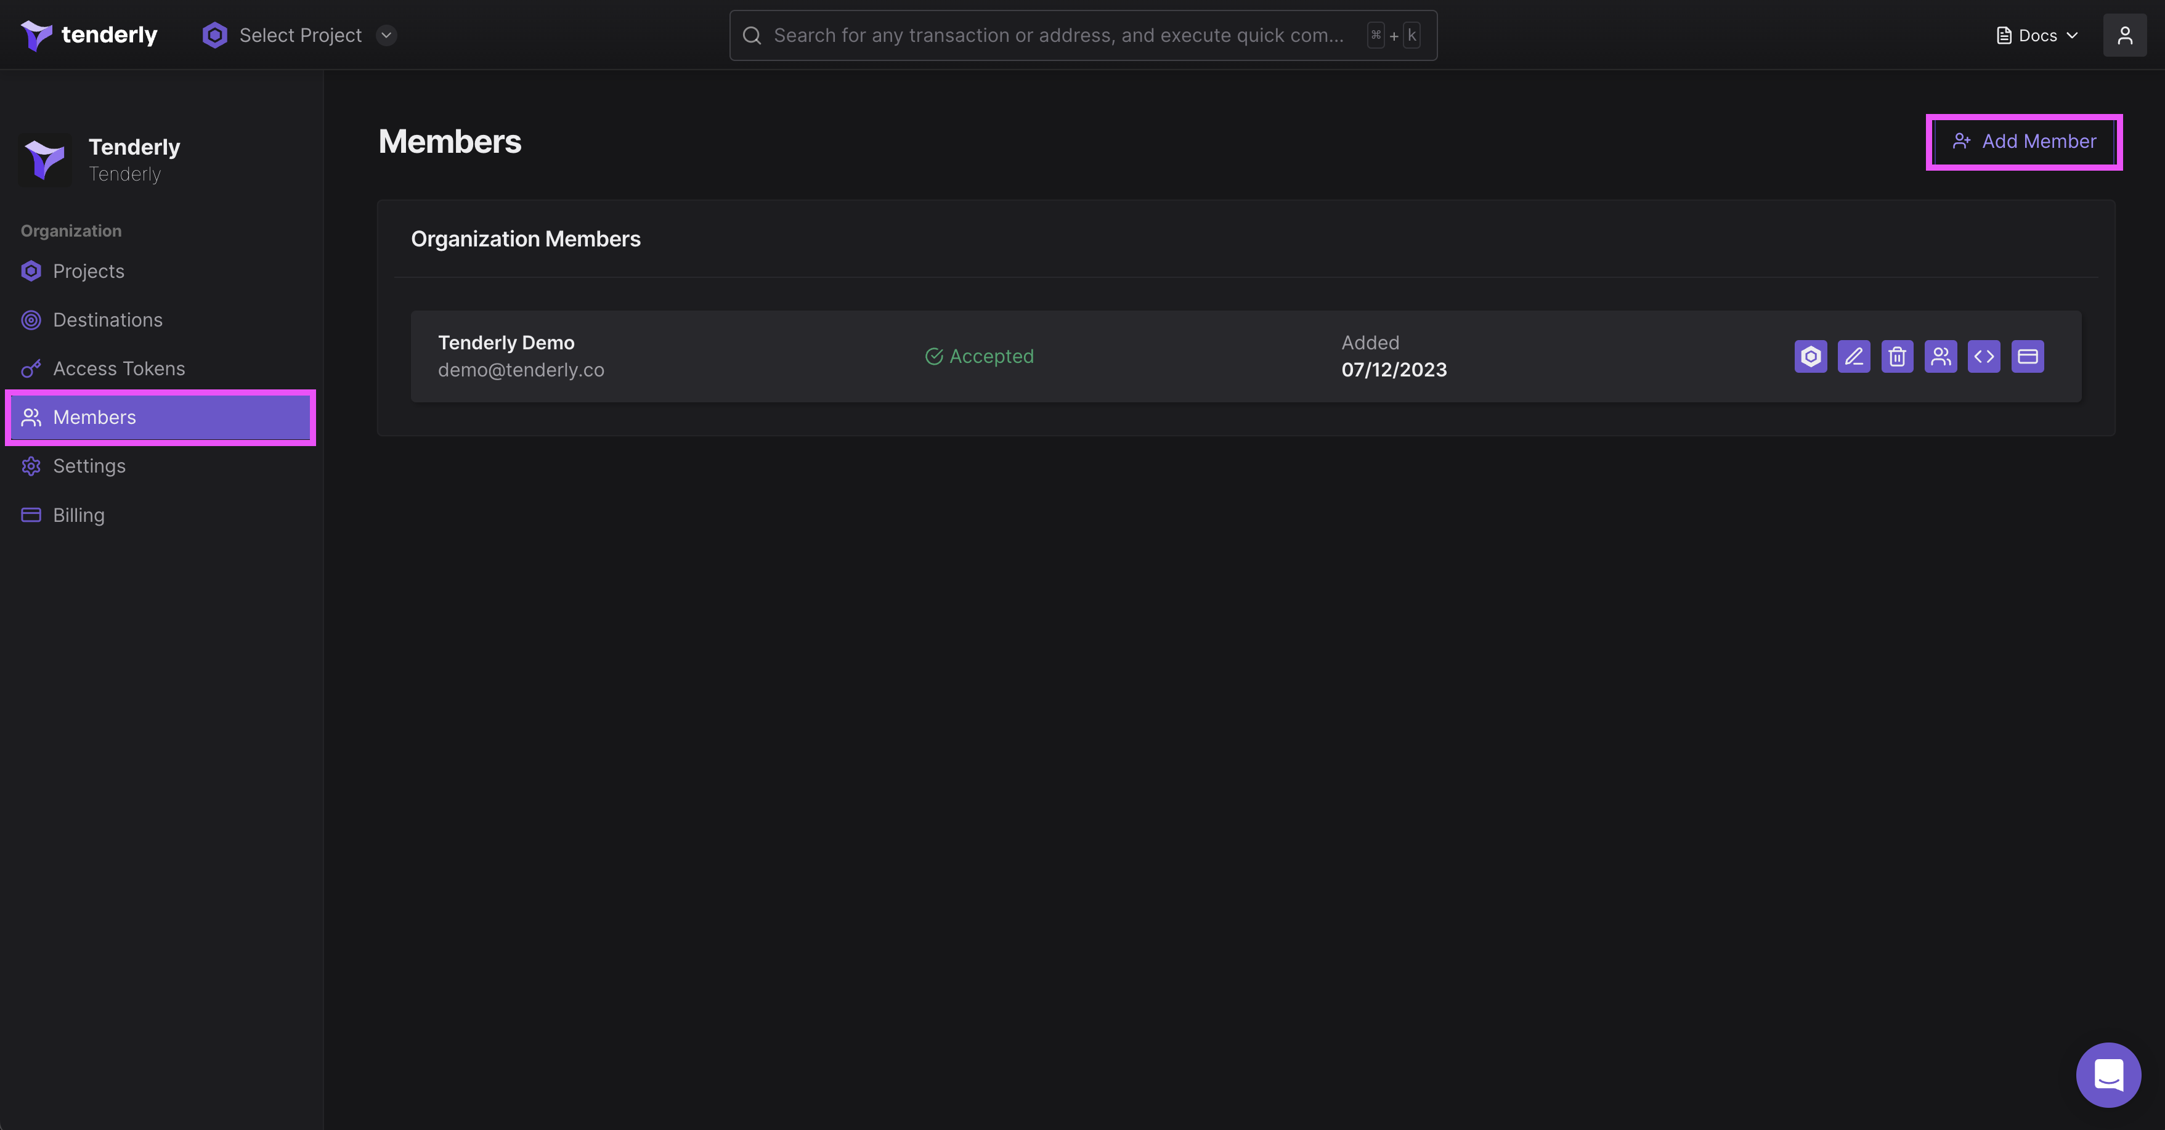Image resolution: width=2165 pixels, height=1130 pixels.
Task: Click the Select Project chevron arrow
Action: [387, 35]
